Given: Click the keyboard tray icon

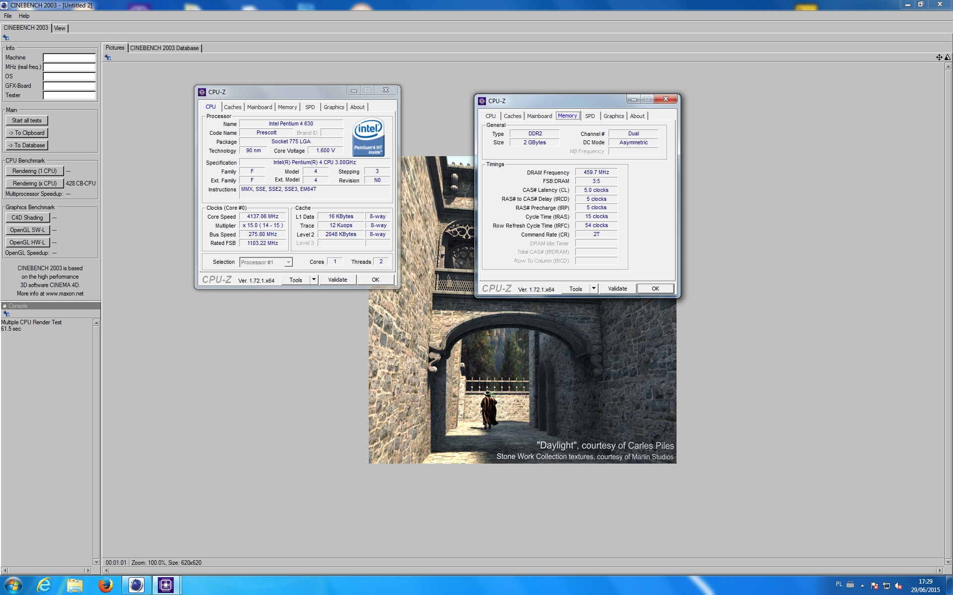Looking at the screenshot, I should [x=850, y=585].
